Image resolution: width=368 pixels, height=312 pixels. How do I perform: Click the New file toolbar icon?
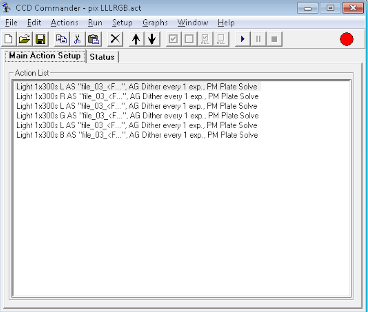9,39
